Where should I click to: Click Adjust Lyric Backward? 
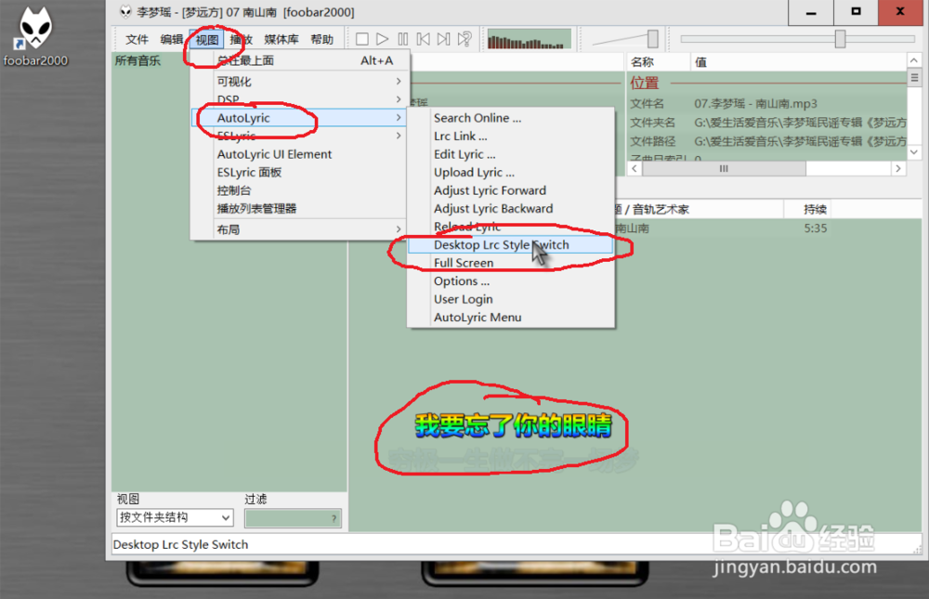[511, 209]
